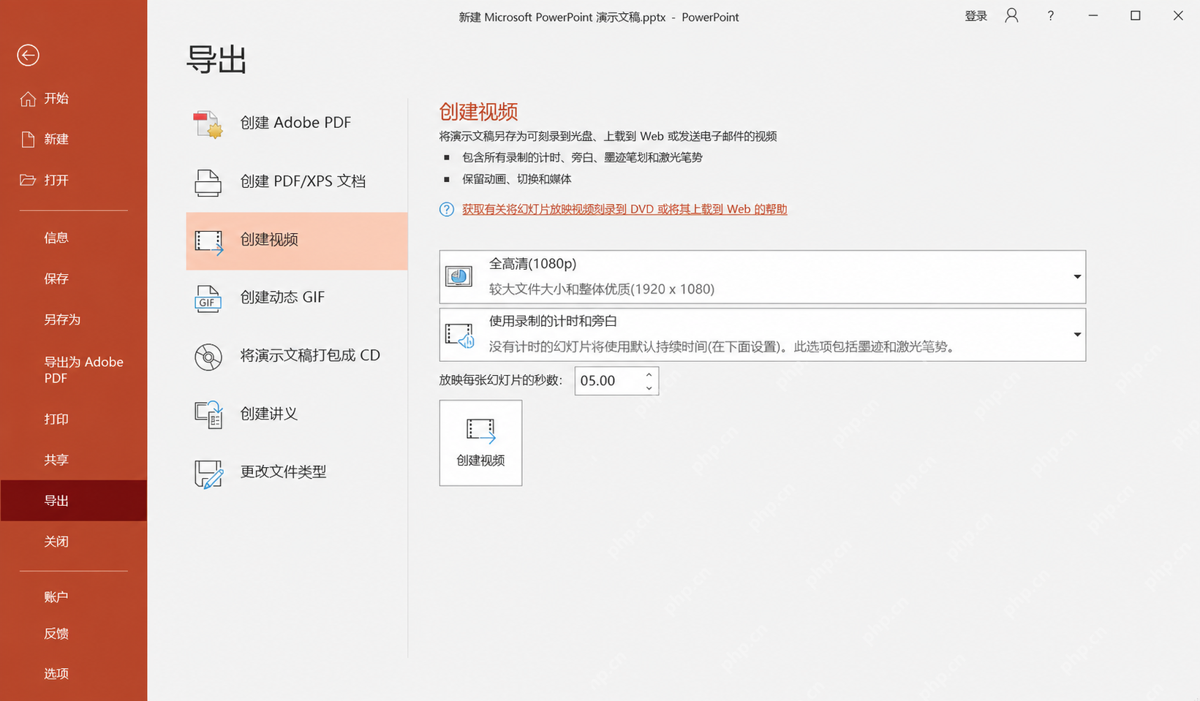Click the new document icon beside 新建
1200x701 pixels.
(x=28, y=139)
